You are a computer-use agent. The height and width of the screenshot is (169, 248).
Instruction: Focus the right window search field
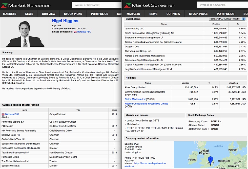(222, 5)
